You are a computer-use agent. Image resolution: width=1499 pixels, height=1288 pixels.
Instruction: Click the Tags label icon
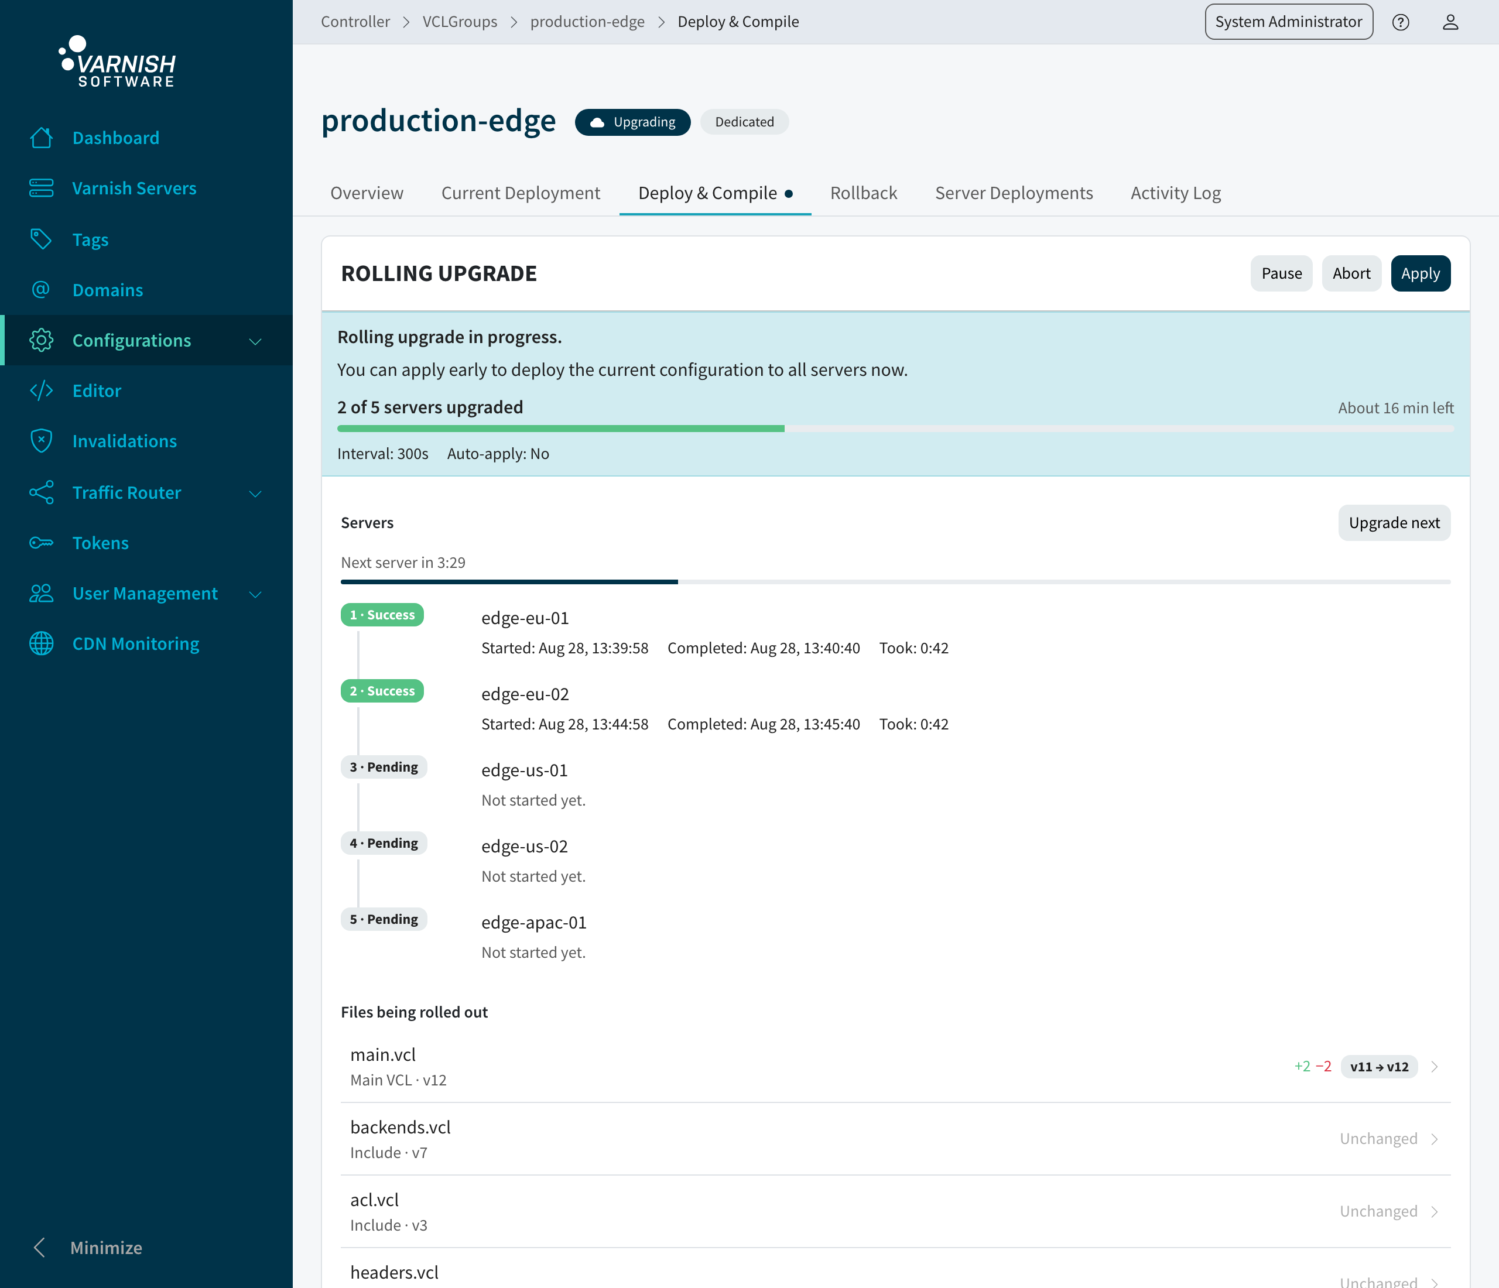click(x=41, y=239)
